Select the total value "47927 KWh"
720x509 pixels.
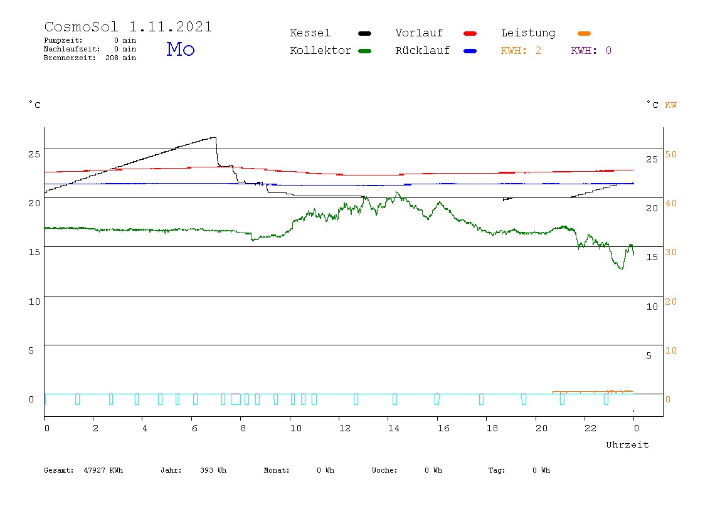pos(103,470)
